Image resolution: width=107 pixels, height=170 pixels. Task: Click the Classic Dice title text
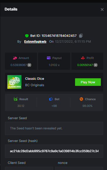35,79
